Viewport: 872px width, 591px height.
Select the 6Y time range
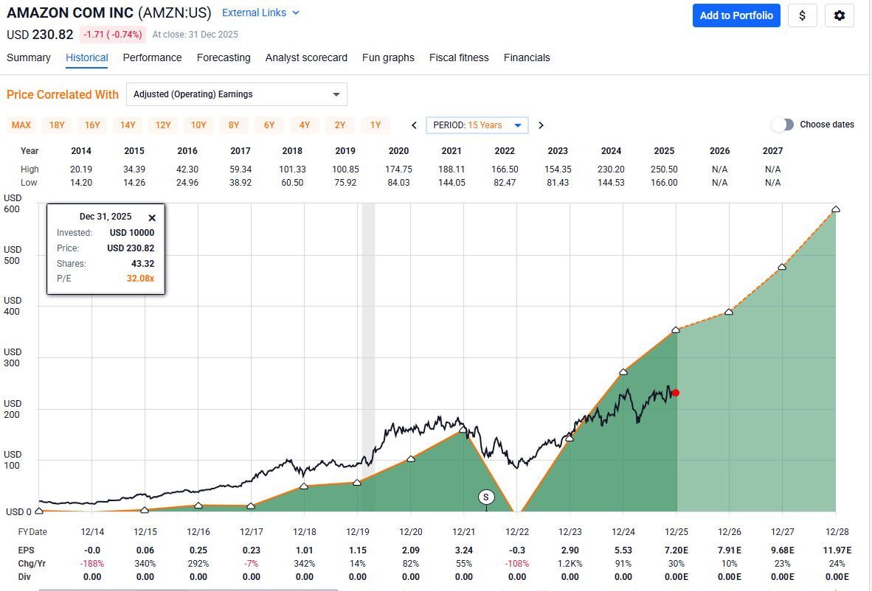pos(269,125)
